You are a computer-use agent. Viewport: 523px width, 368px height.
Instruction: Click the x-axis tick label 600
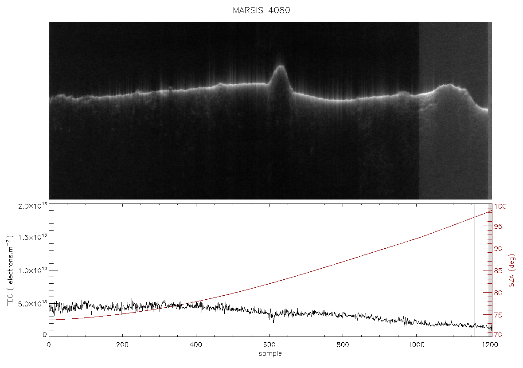(269, 345)
